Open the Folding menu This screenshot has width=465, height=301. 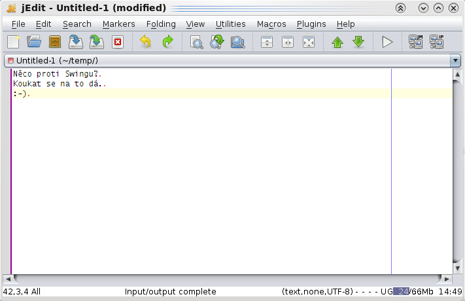(161, 24)
